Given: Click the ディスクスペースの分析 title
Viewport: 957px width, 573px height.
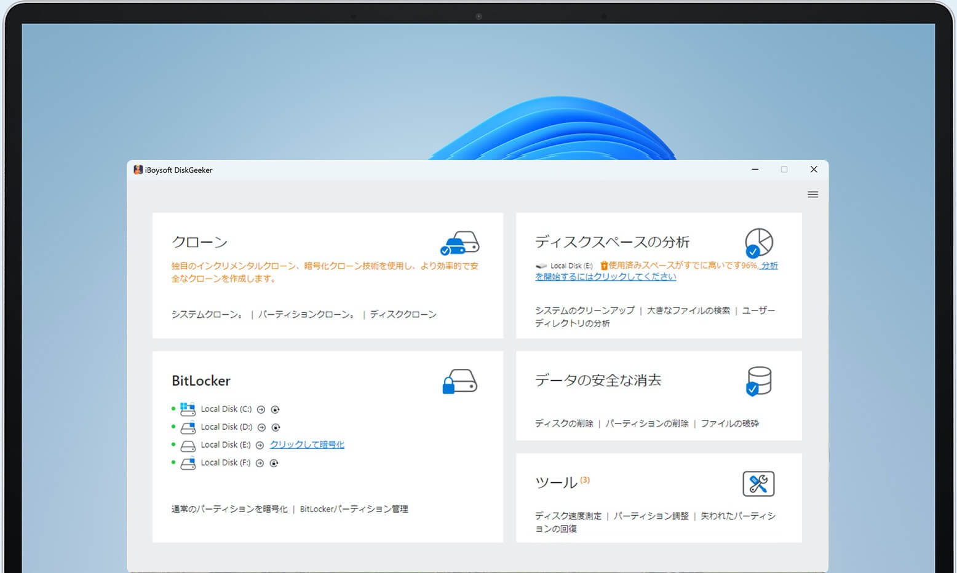Looking at the screenshot, I should (x=612, y=242).
